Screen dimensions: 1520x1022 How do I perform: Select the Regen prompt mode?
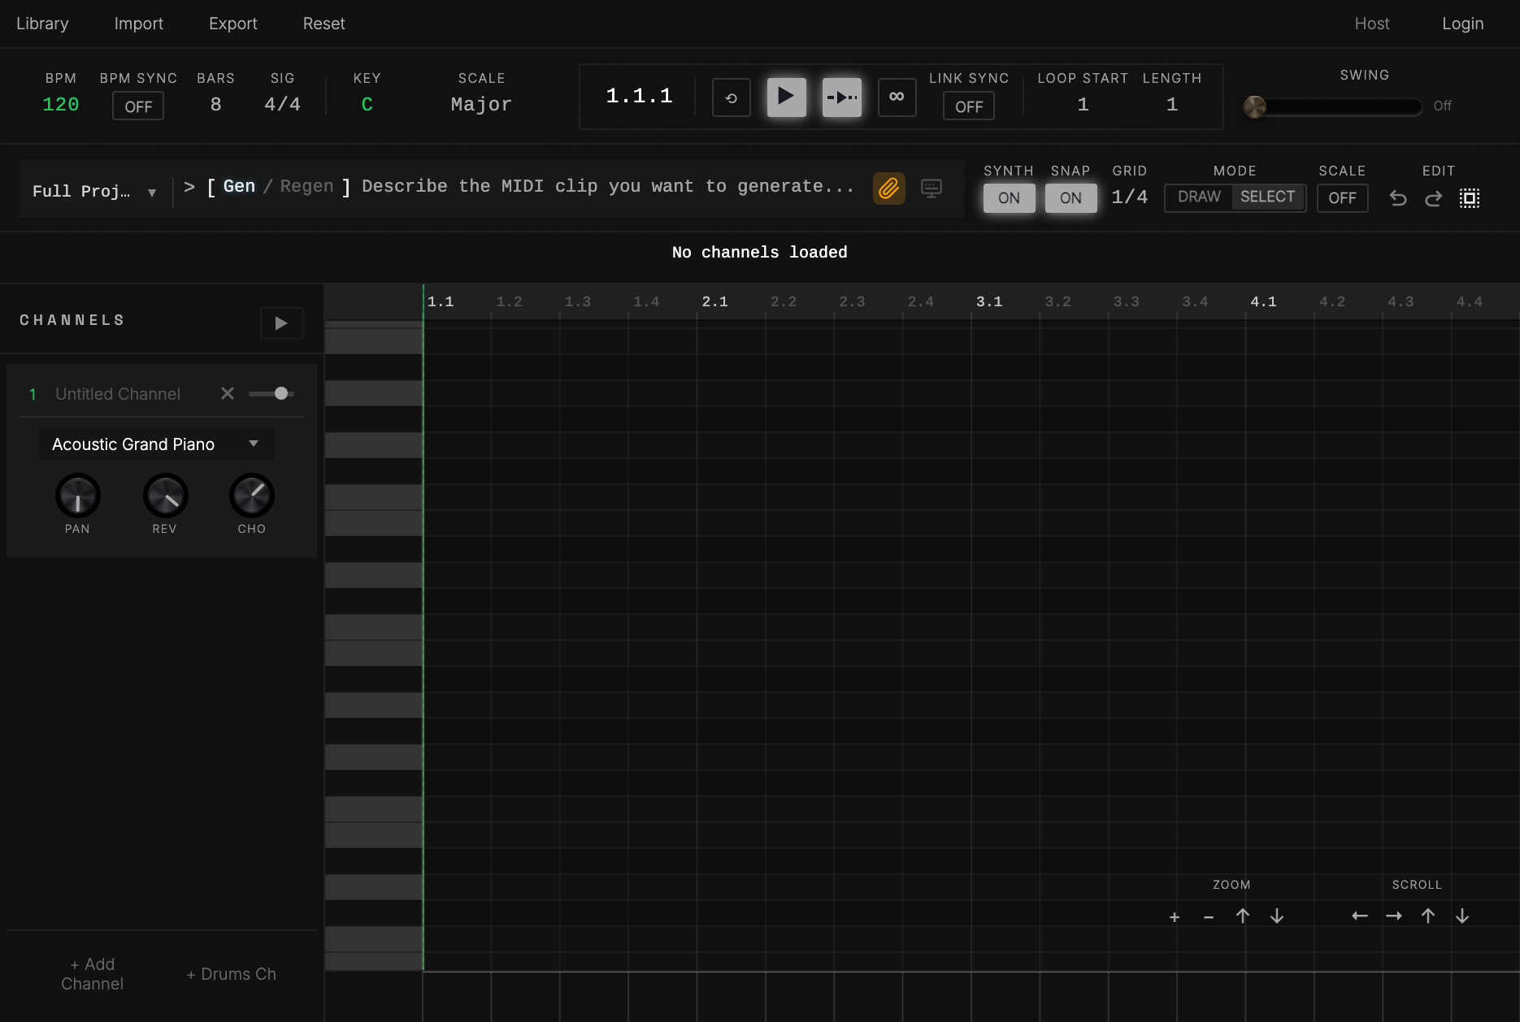[306, 187]
